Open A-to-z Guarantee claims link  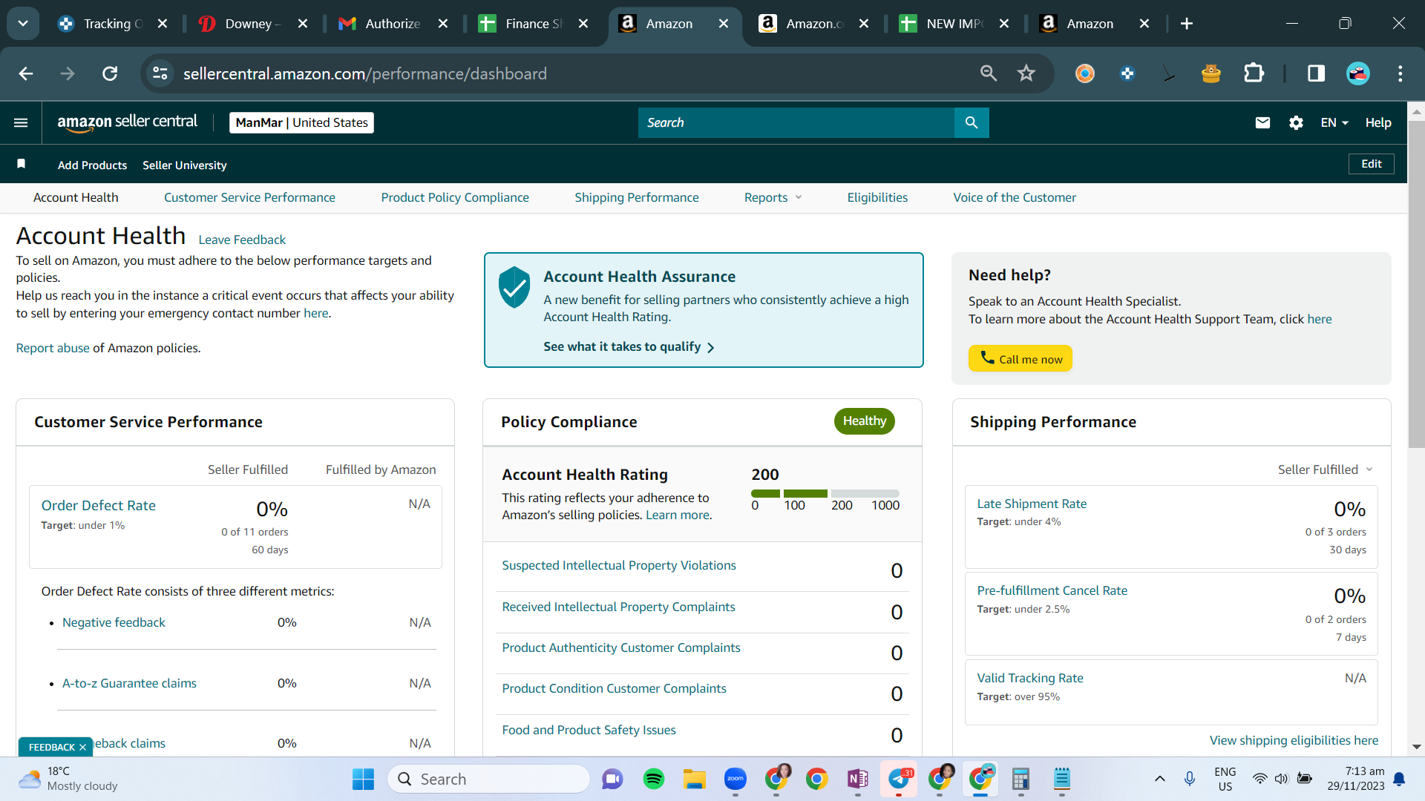pyautogui.click(x=129, y=683)
